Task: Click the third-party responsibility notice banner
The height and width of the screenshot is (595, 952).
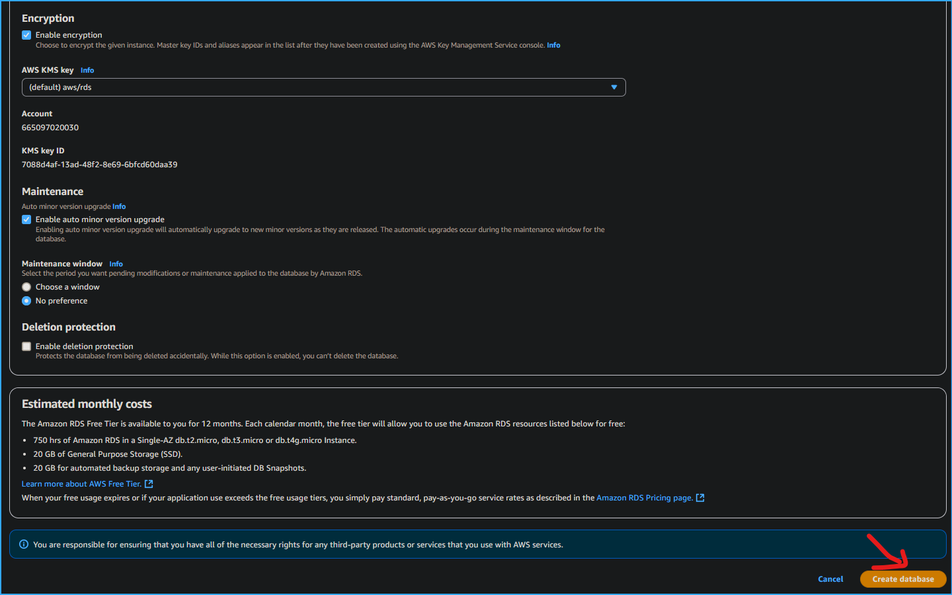Action: coord(476,544)
